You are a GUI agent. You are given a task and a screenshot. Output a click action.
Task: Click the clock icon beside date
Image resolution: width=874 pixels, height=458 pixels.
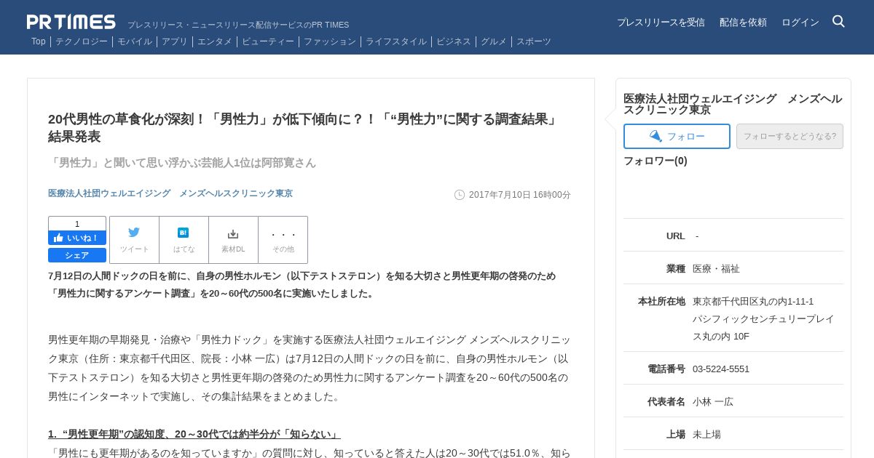(x=460, y=195)
